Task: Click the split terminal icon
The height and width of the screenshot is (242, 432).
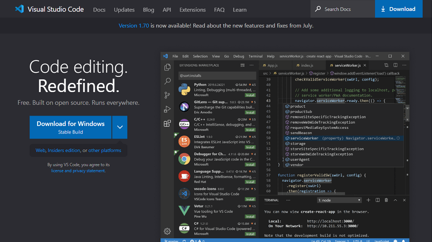Action: pos(377,200)
